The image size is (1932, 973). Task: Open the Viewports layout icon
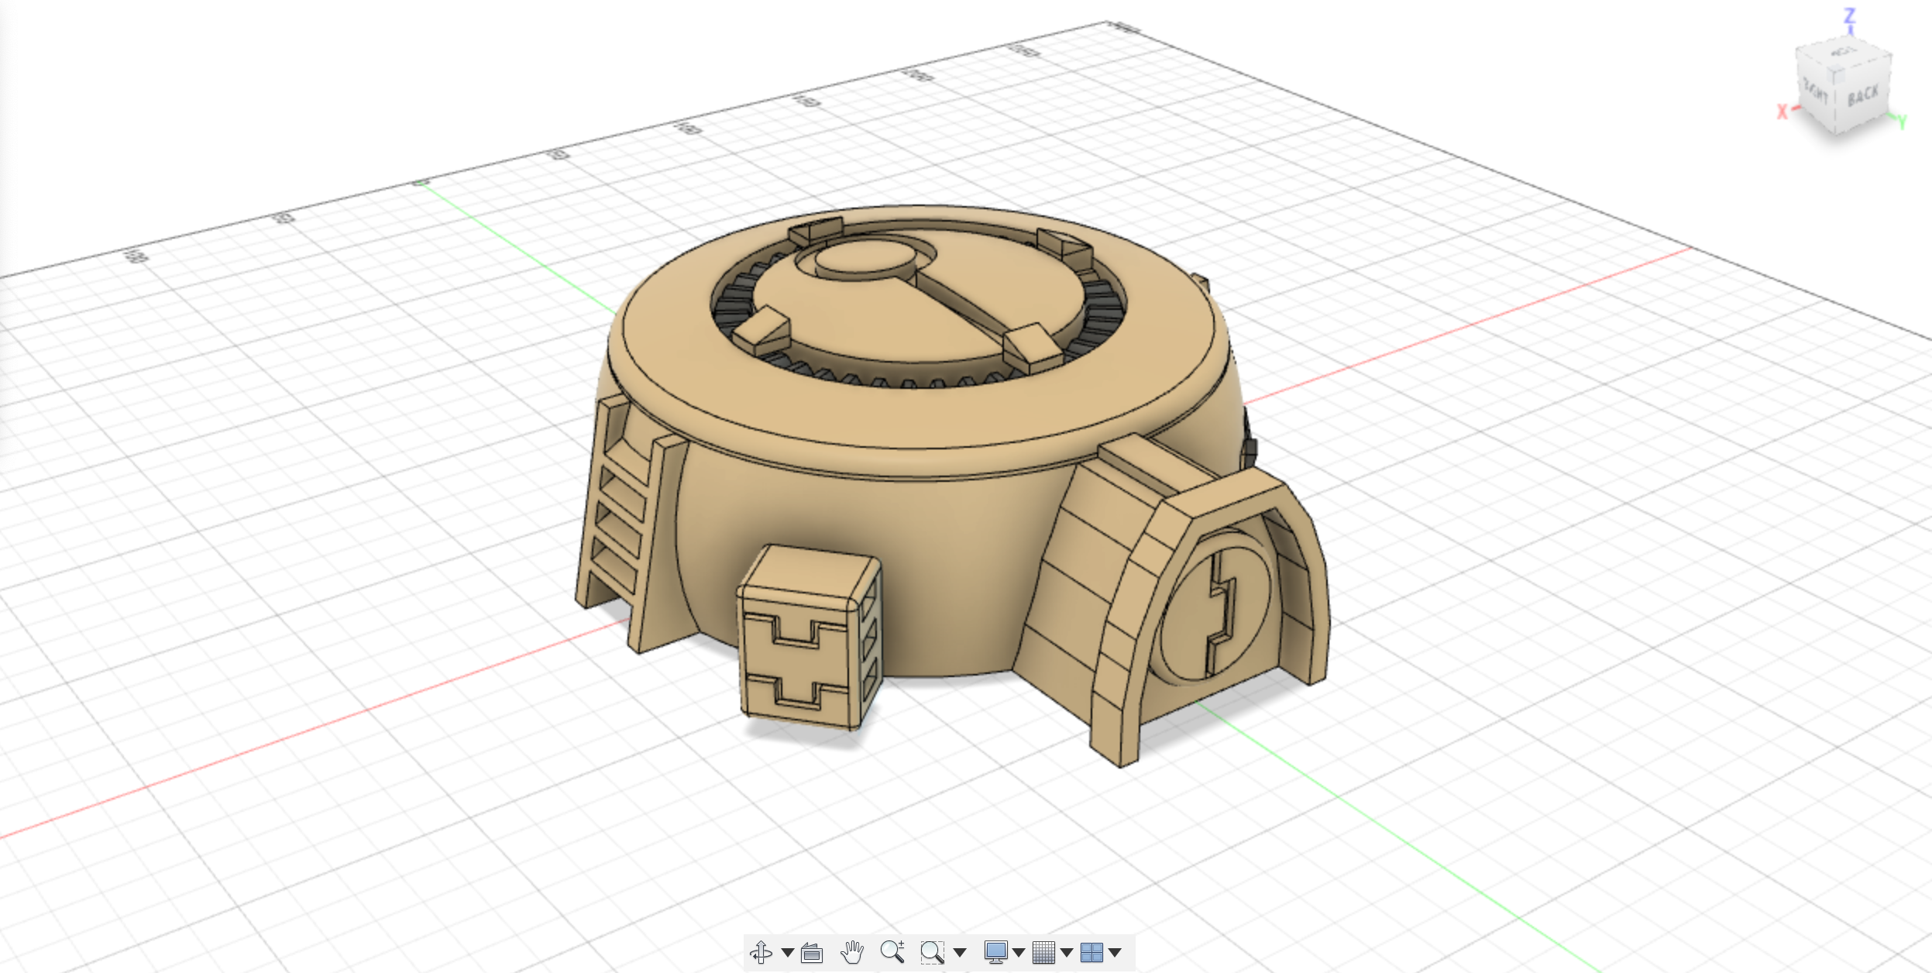tap(1091, 952)
